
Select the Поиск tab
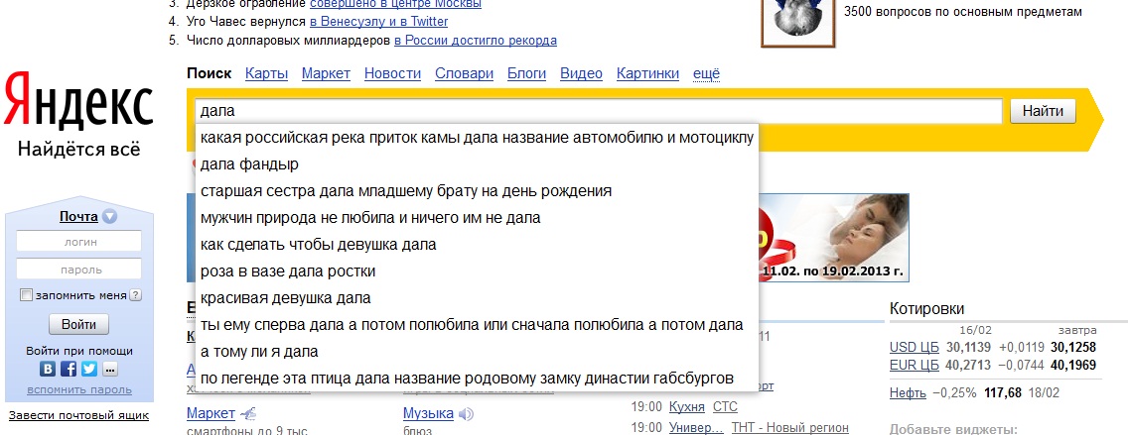click(210, 73)
